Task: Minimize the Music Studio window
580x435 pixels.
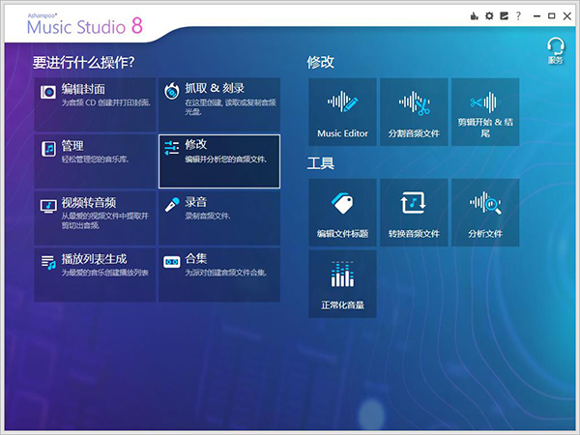Action: click(x=536, y=15)
